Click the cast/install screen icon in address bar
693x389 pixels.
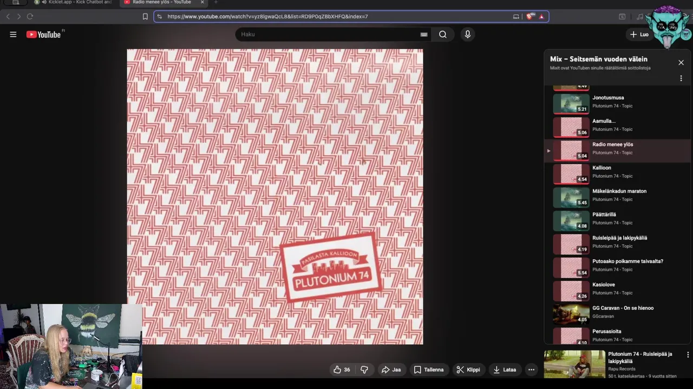click(x=516, y=17)
